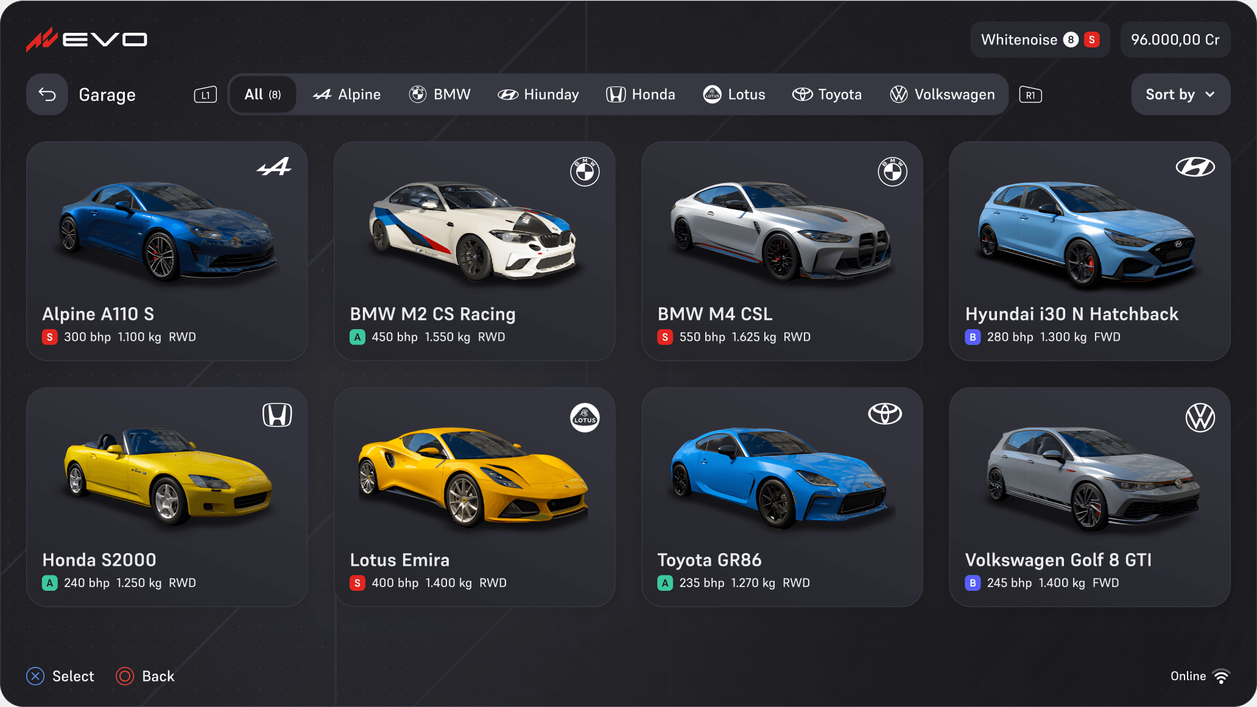Open the Whitenoise profile button
Screen dimensions: 1257x707
coord(1040,40)
